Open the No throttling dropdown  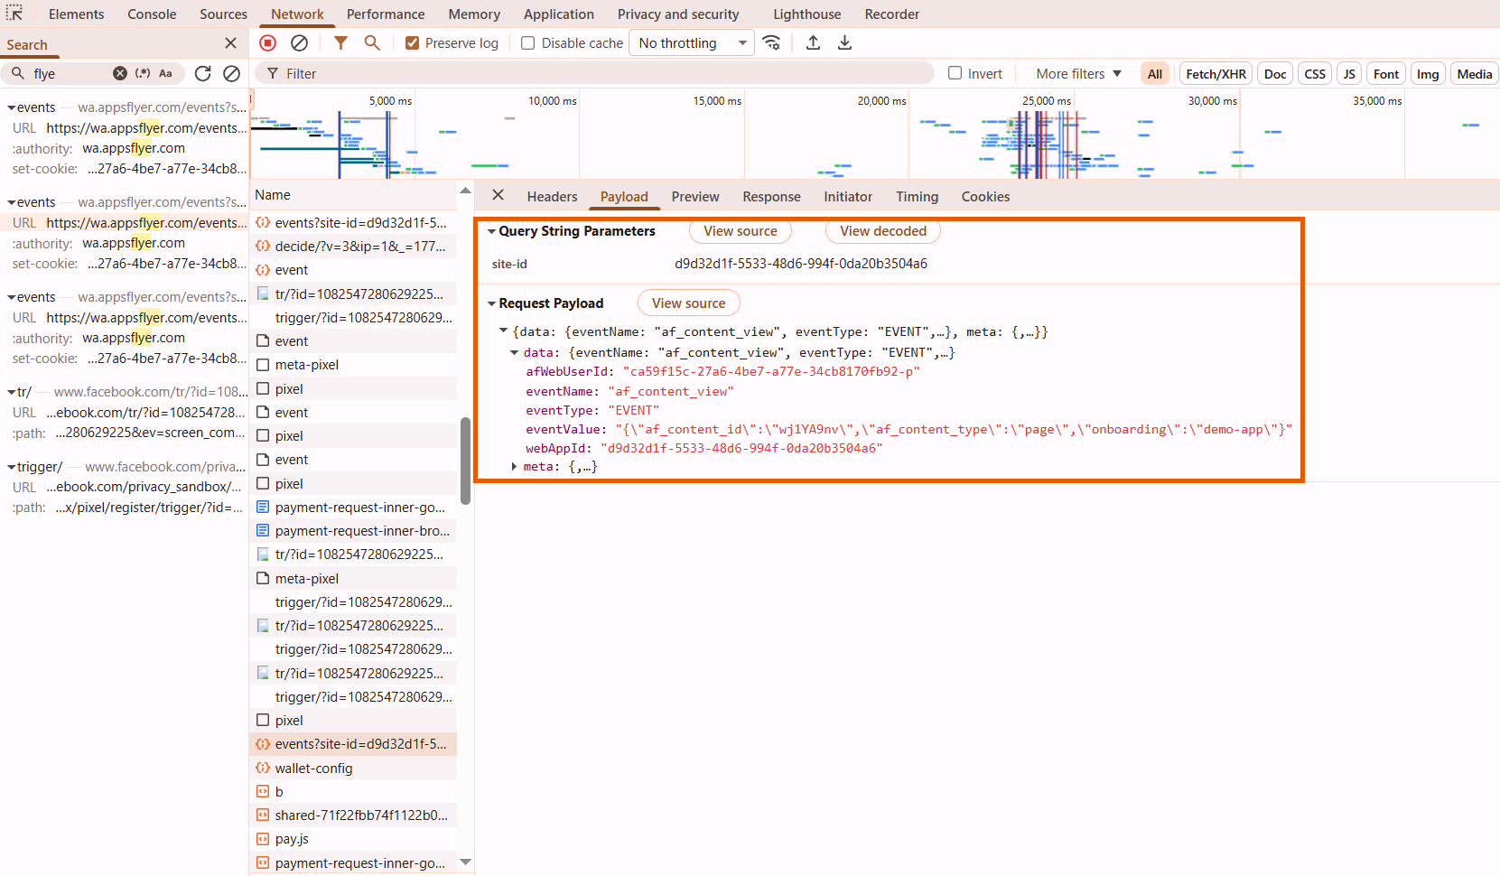click(693, 43)
